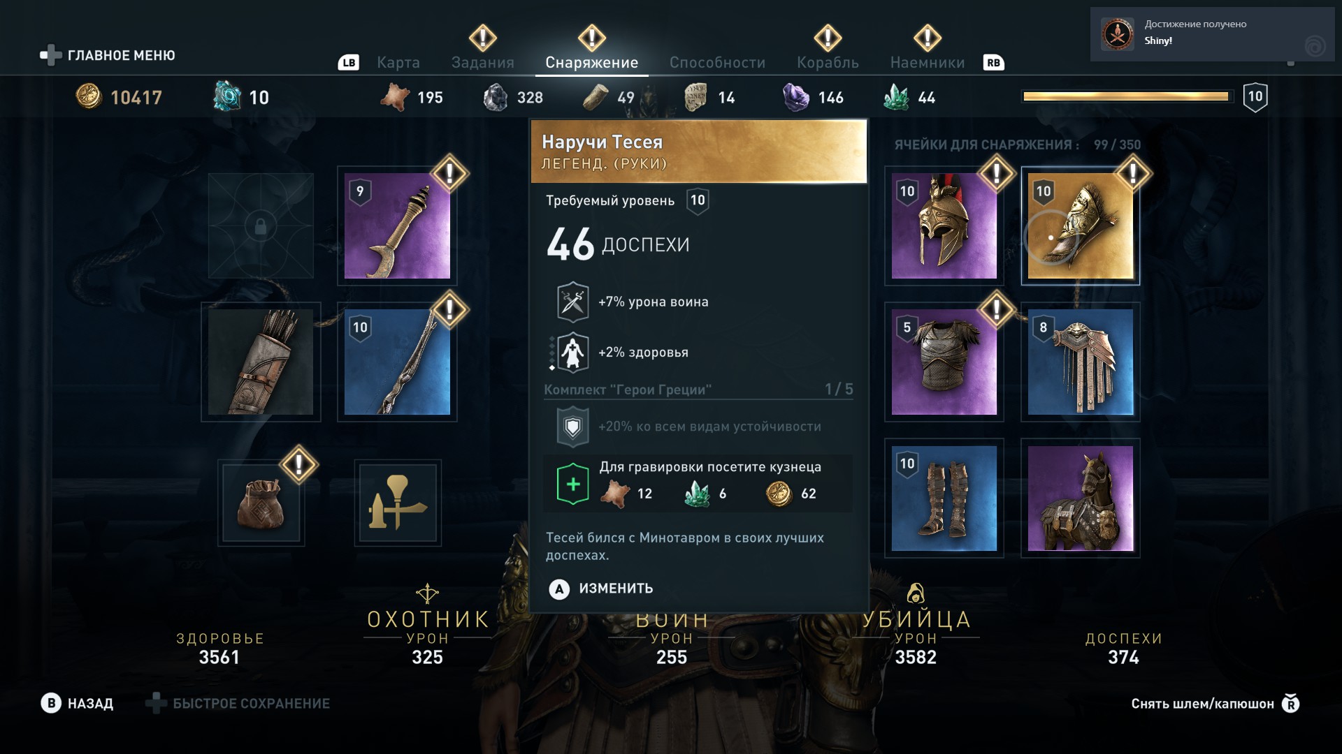Switch to the Карта tab
This screenshot has width=1342, height=754.
coord(398,62)
